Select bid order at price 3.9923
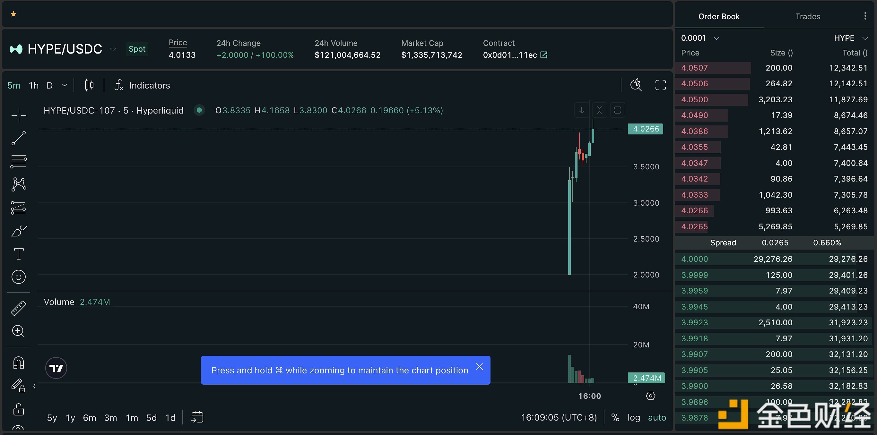This screenshot has width=877, height=435. tap(774, 322)
